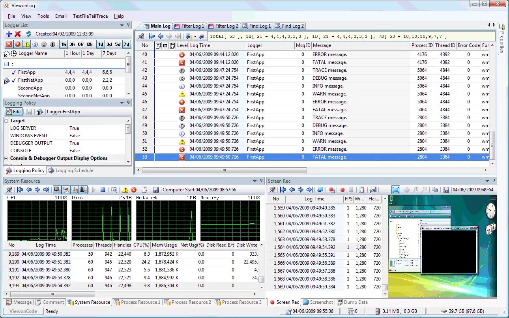
Task: Refresh the Logger List
Action: pyautogui.click(x=28, y=34)
